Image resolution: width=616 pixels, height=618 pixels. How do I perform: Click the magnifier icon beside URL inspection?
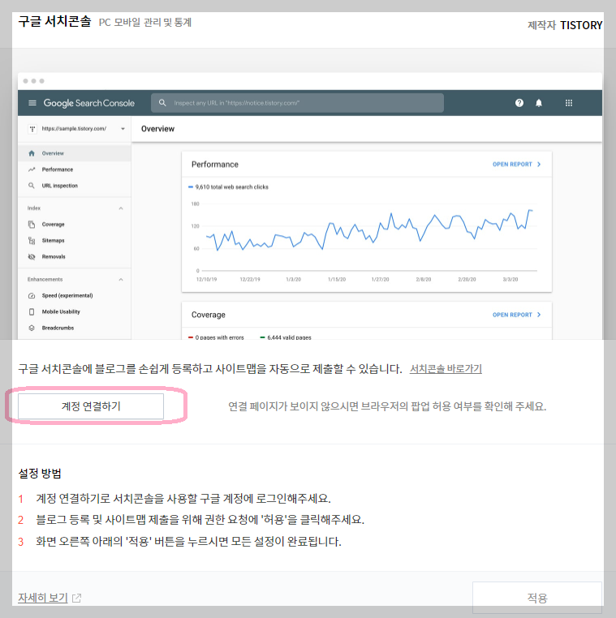click(x=32, y=186)
